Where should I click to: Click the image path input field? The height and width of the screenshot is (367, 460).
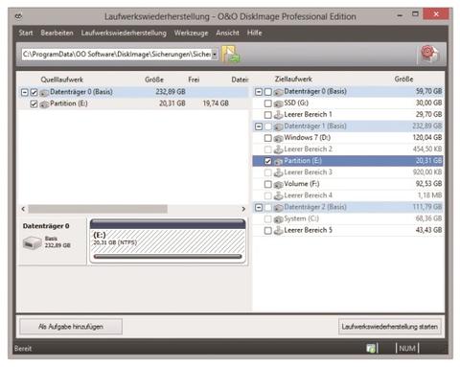coord(117,54)
